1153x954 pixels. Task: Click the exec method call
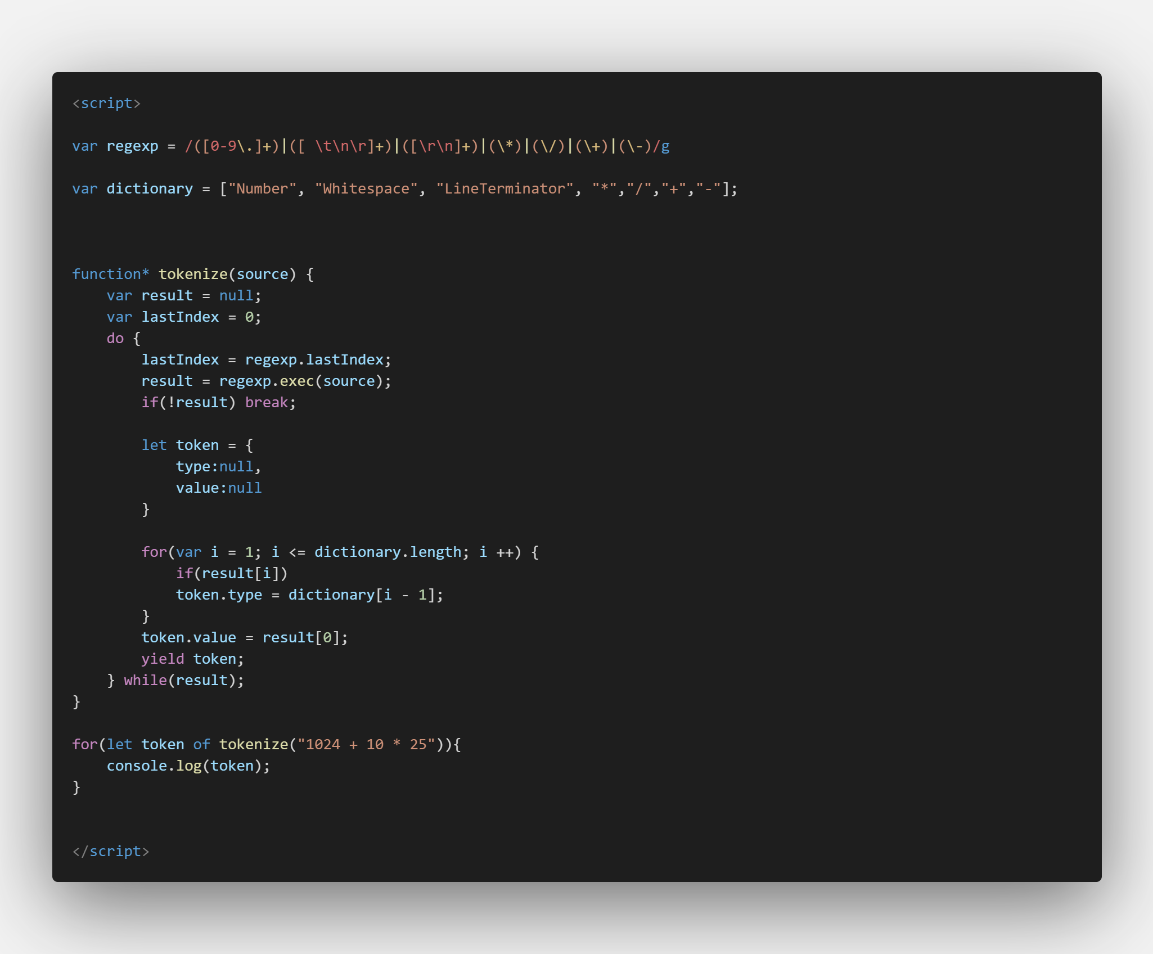click(296, 381)
